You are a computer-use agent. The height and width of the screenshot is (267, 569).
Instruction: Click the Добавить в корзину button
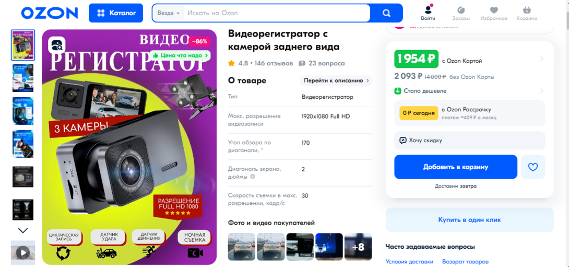[456, 167]
